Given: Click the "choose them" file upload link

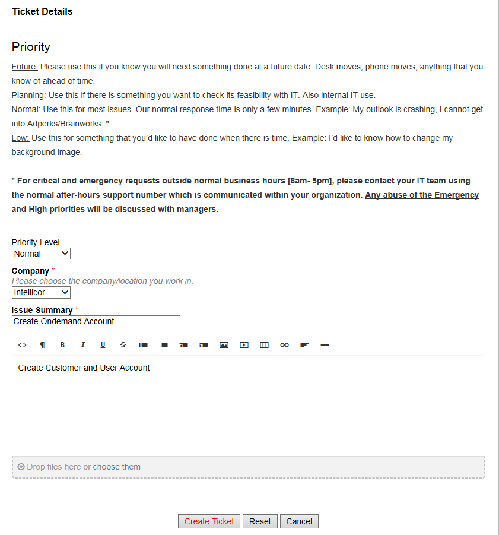Looking at the screenshot, I should [x=117, y=467].
